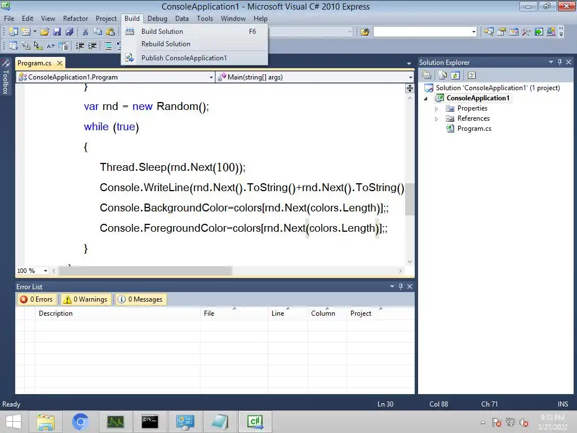The image size is (577, 433).
Task: Select the Solution 'ConsoleApplication1' root node
Action: click(498, 88)
